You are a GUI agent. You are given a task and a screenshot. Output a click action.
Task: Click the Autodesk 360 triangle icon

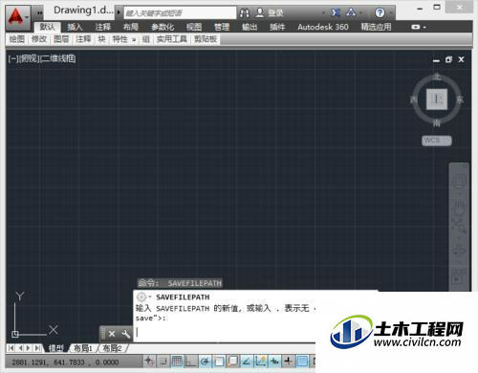pos(351,12)
